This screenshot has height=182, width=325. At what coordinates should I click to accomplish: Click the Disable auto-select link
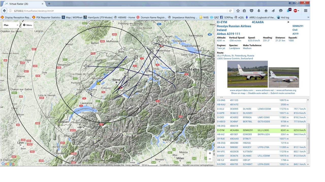pyautogui.click(x=257, y=93)
